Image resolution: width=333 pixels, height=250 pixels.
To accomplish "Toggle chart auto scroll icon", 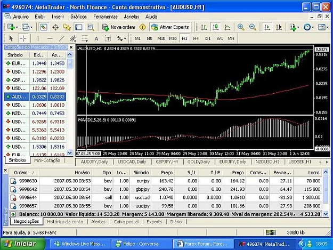I will pyautogui.click(x=267, y=27).
